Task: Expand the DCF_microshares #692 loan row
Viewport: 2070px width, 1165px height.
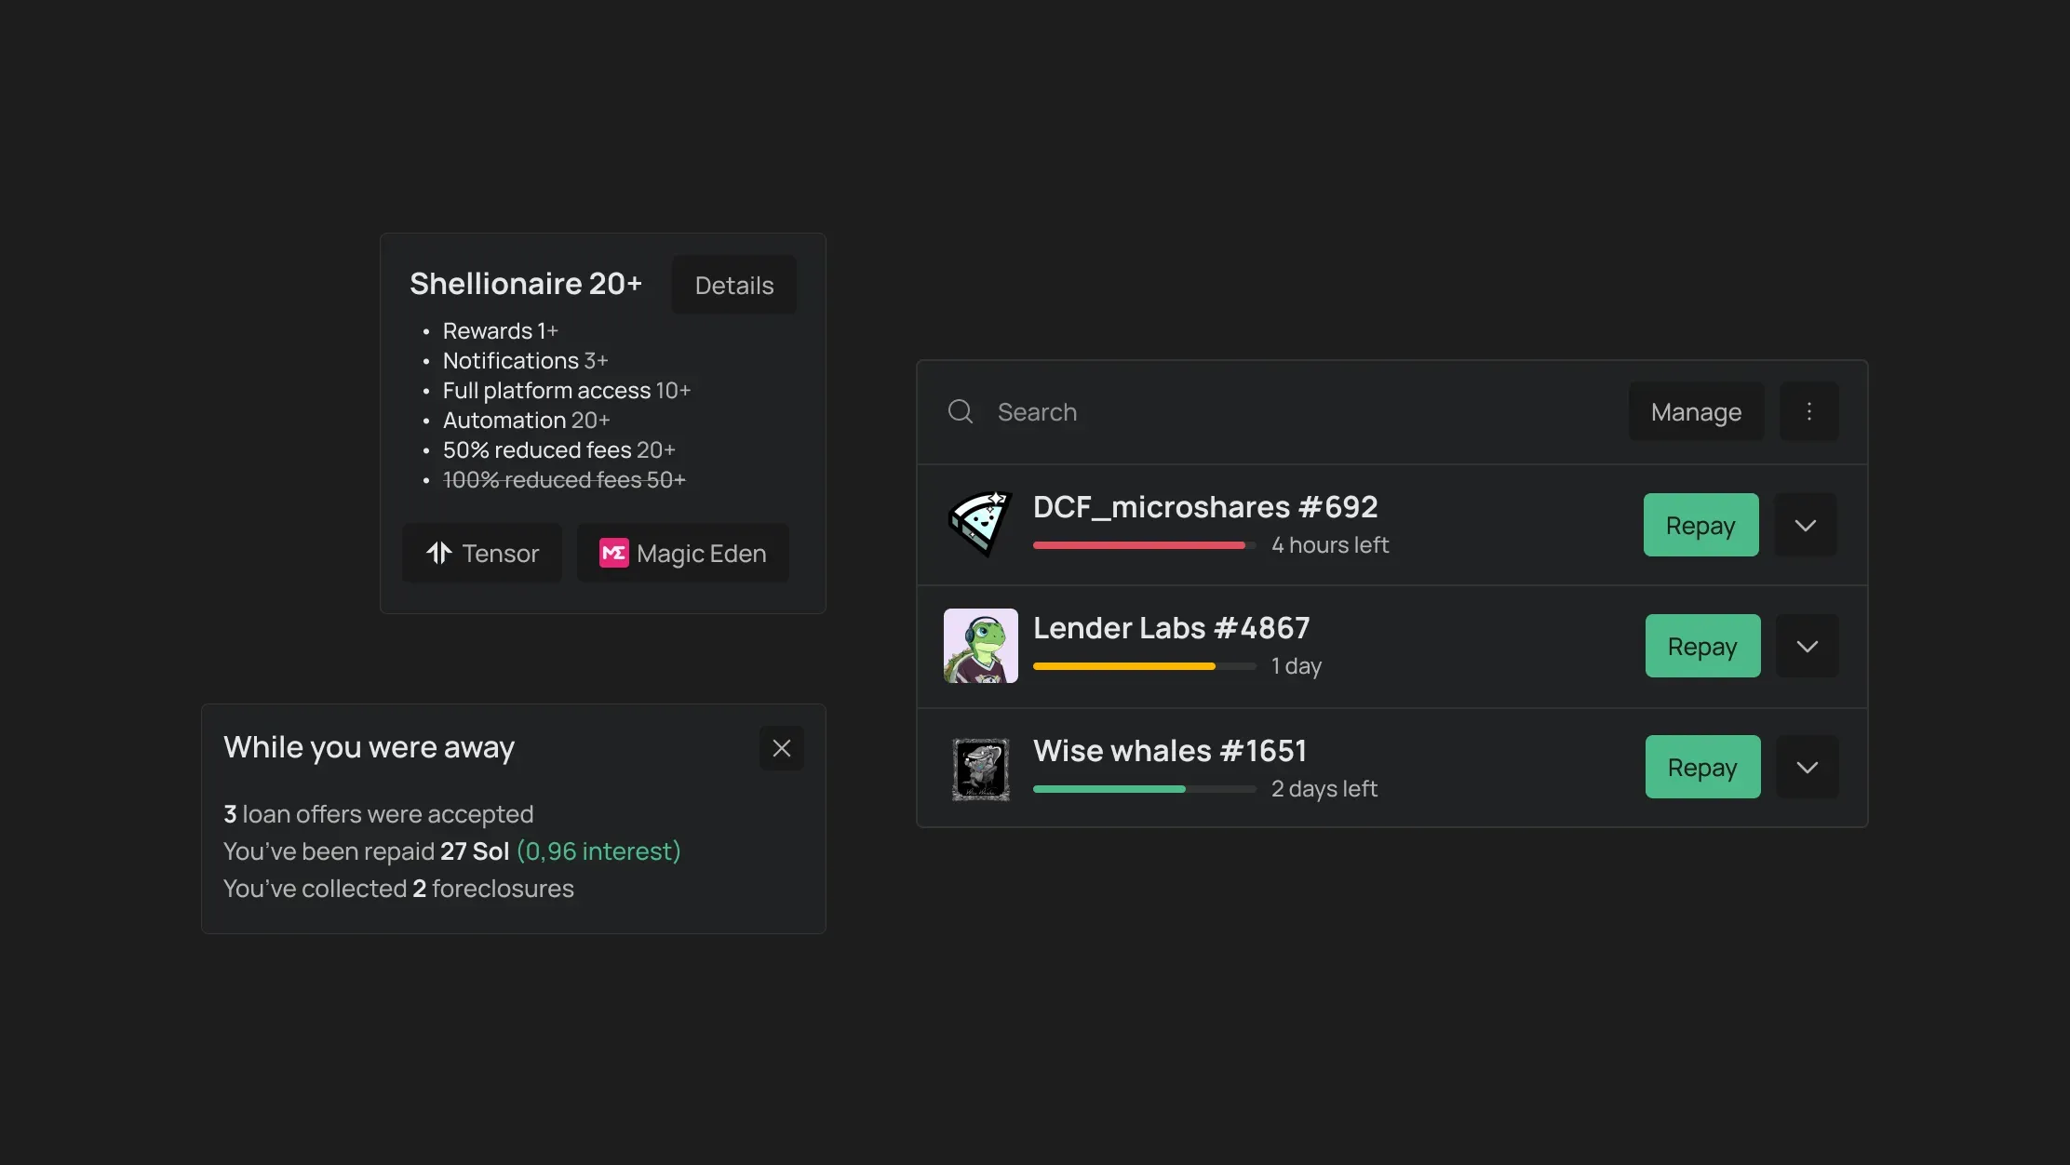Action: click(1805, 525)
